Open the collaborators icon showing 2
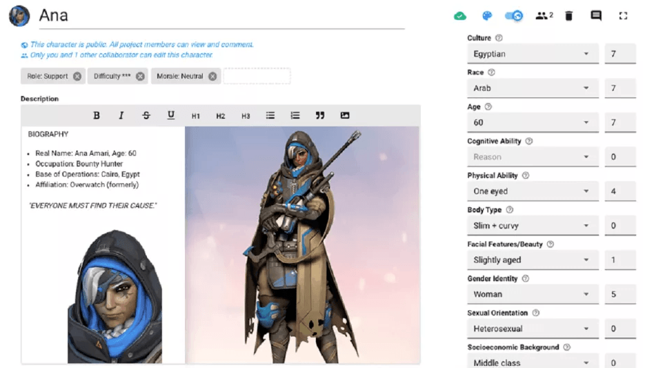The width and height of the screenshot is (645, 368). [x=544, y=16]
